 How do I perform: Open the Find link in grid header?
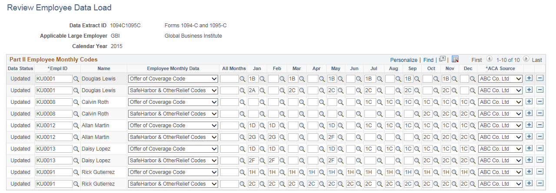428,60
